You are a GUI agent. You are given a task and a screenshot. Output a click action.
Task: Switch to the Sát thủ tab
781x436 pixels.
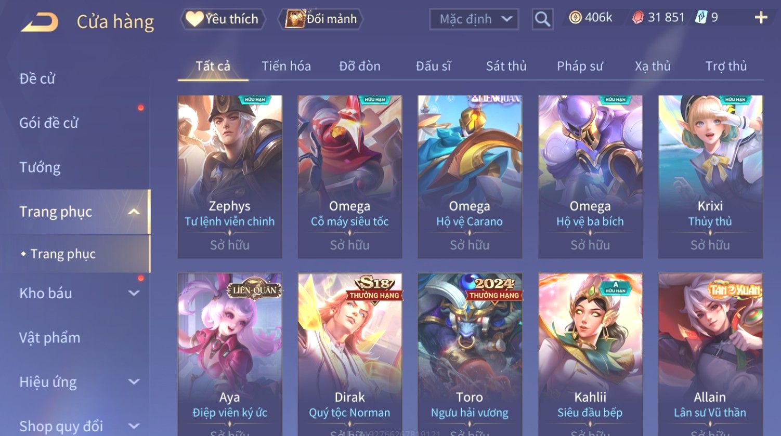coord(506,66)
